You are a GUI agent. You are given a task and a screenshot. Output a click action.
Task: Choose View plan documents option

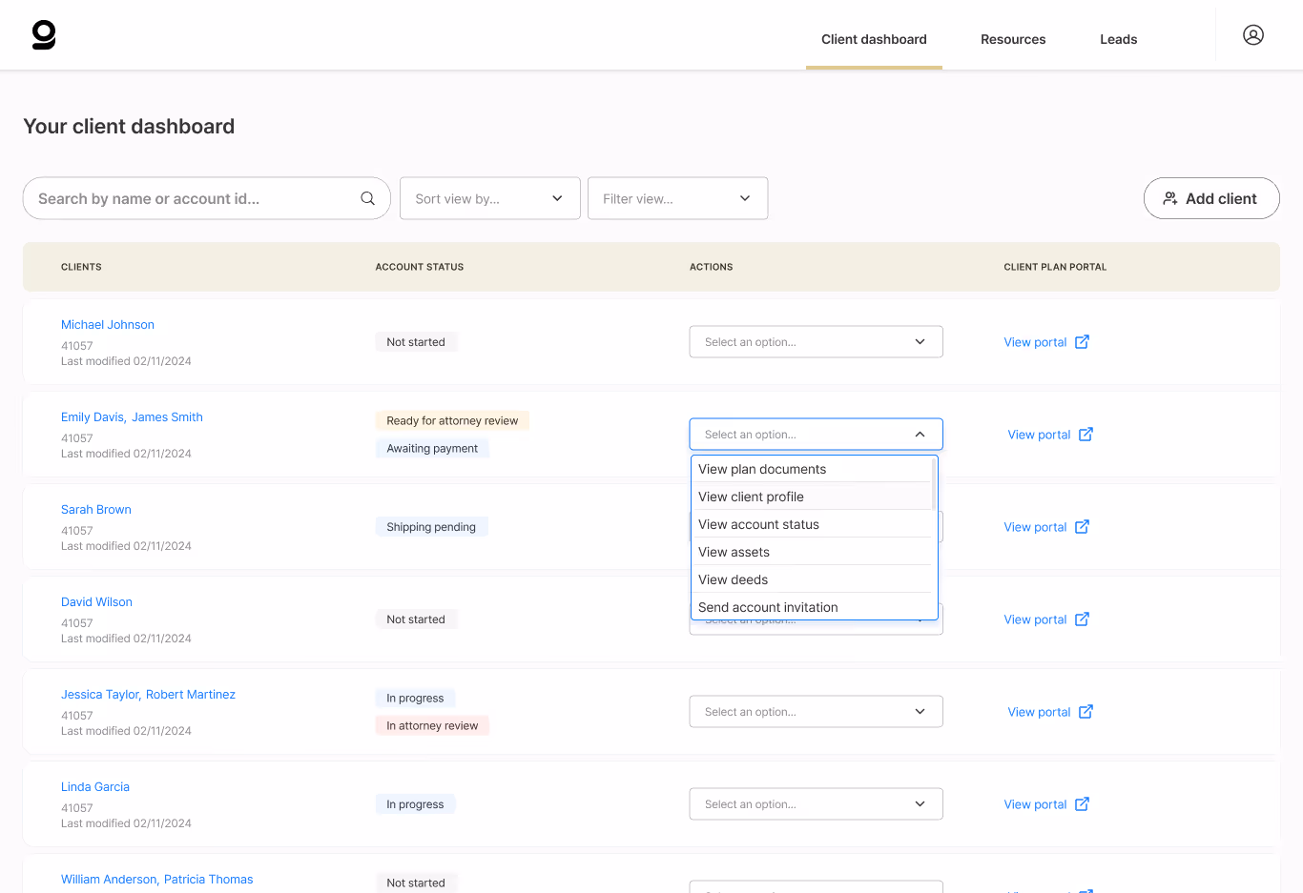(x=811, y=469)
